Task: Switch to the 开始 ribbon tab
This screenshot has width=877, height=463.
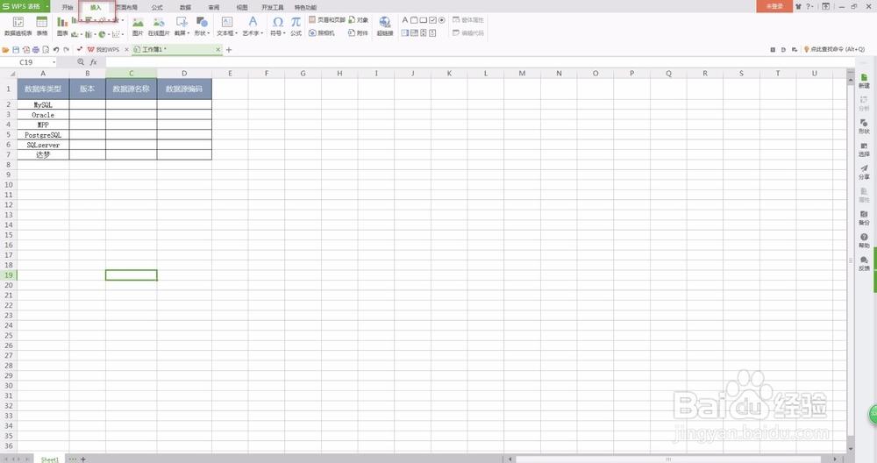Action: 68,7
